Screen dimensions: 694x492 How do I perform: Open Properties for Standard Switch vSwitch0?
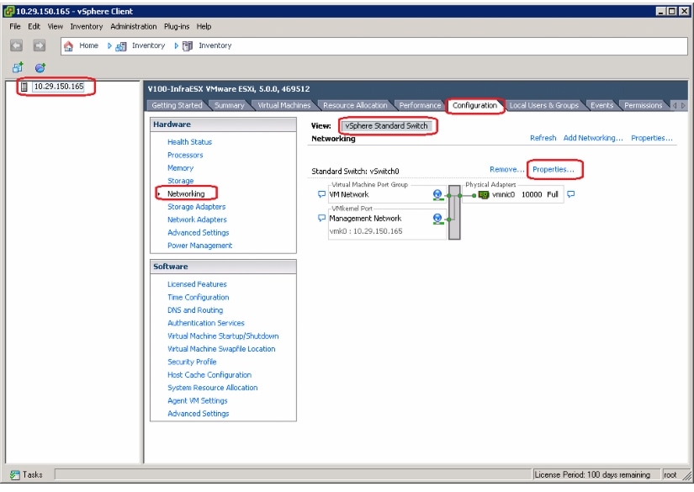554,169
